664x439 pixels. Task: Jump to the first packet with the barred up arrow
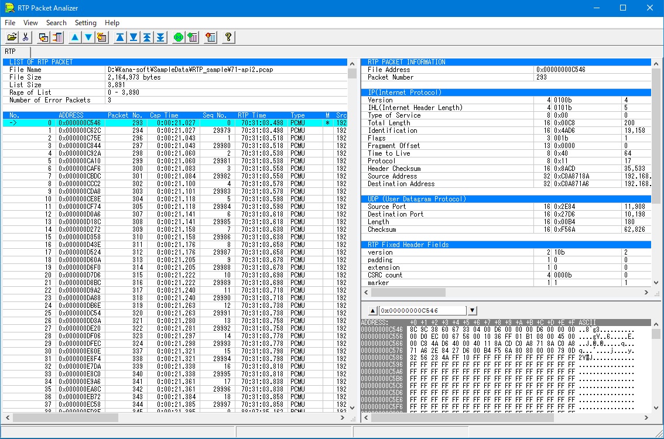pos(120,37)
